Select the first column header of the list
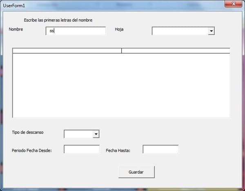 point(67,51)
